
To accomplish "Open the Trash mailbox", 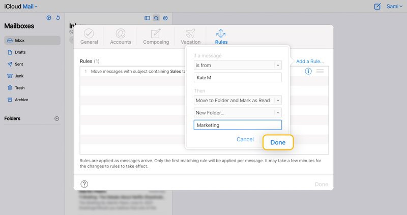I will click(32, 88).
